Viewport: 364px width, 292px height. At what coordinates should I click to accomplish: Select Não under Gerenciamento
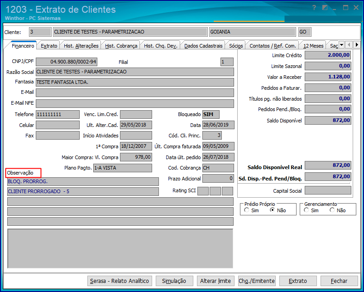332,210
